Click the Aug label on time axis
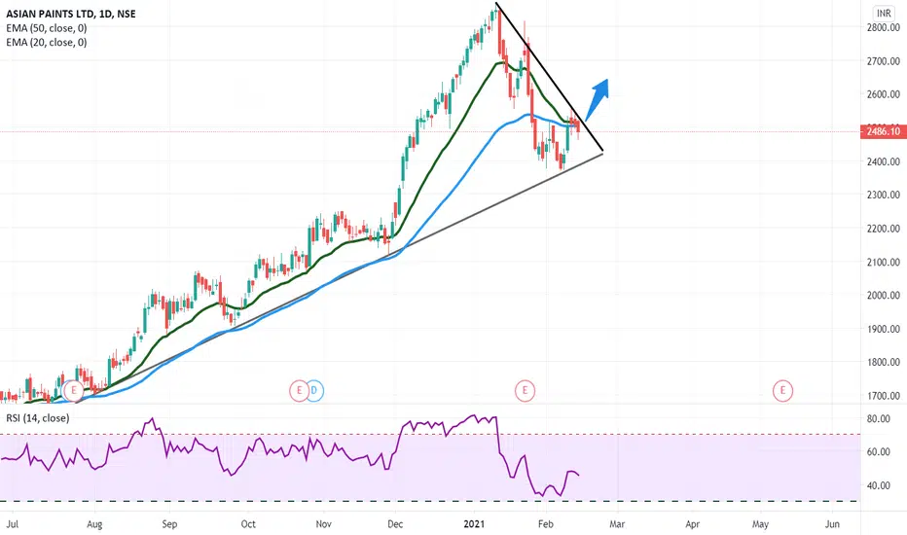Viewport: 907px width, 535px height. point(94,524)
